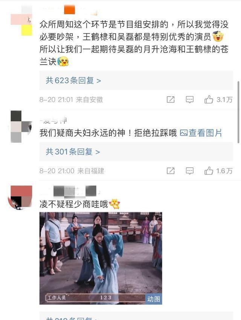Tap the repost icon on the 21:01 comment
241x320 pixels.
click(171, 99)
